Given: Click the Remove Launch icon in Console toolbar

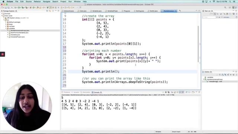Looking at the screenshot, I should coord(166,92).
